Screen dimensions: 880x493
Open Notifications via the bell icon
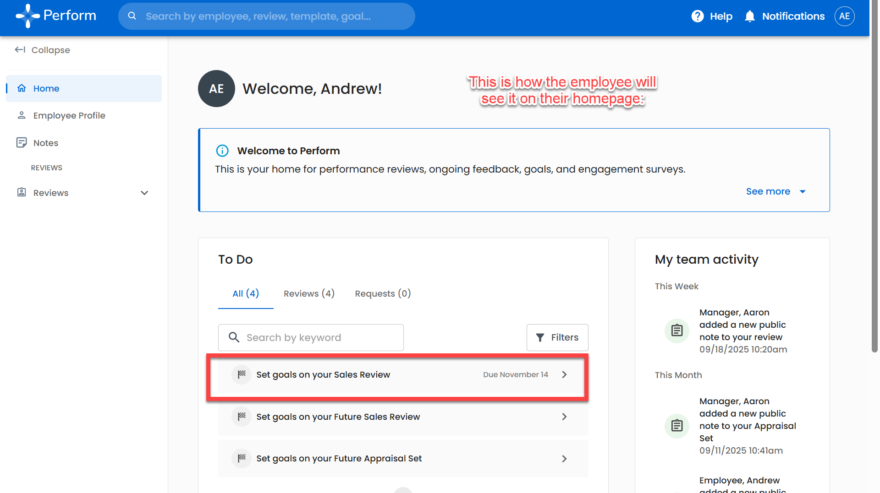coord(750,16)
